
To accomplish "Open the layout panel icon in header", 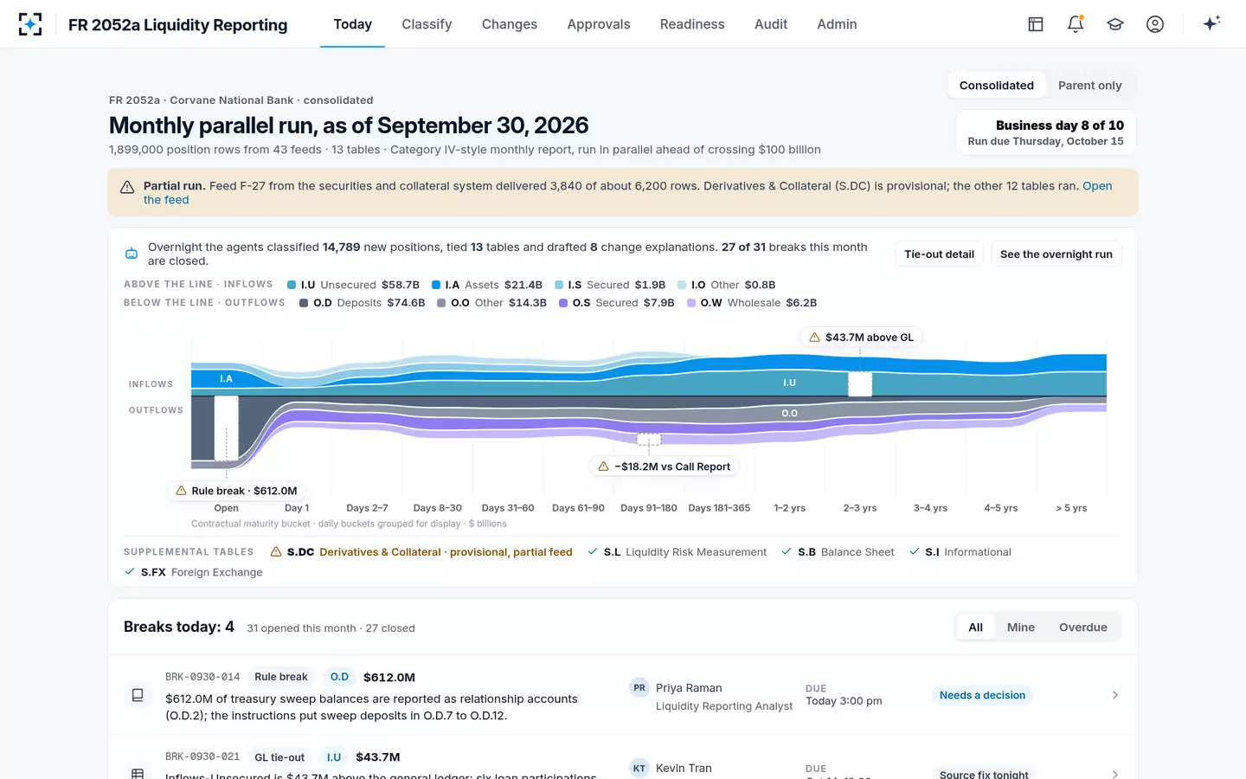I will tap(1036, 24).
